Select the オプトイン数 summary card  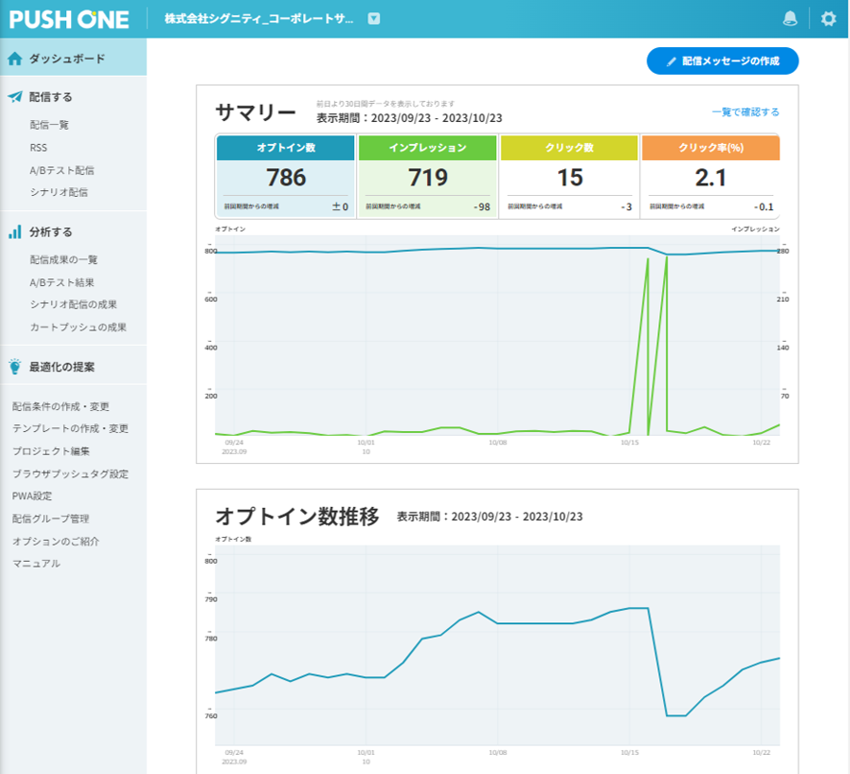[286, 176]
